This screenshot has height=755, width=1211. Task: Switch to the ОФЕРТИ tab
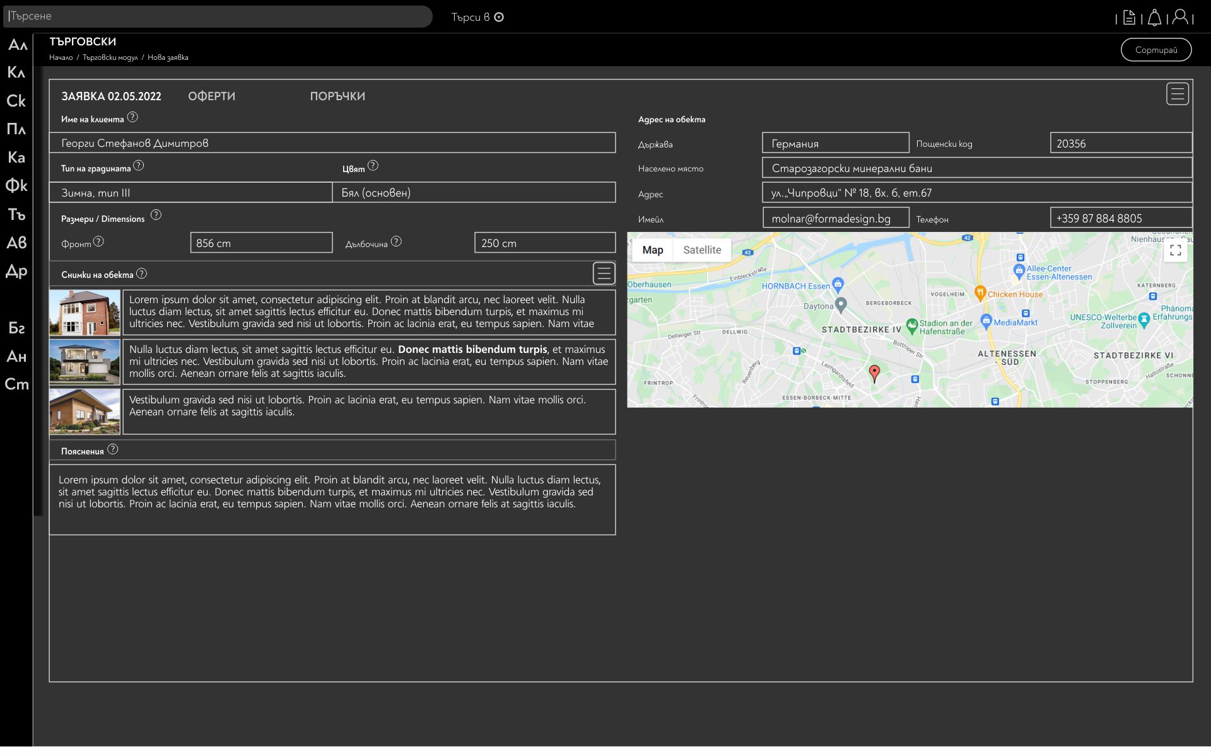[x=211, y=96]
